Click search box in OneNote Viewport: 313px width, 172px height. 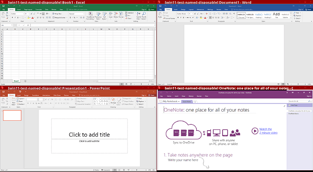coord(299,101)
